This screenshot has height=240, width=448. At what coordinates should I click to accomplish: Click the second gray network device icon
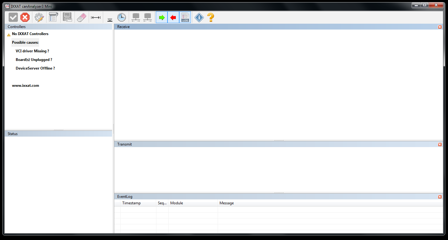[147, 18]
